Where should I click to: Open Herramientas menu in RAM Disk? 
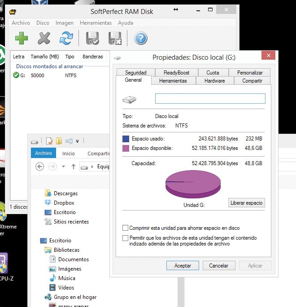[96, 23]
